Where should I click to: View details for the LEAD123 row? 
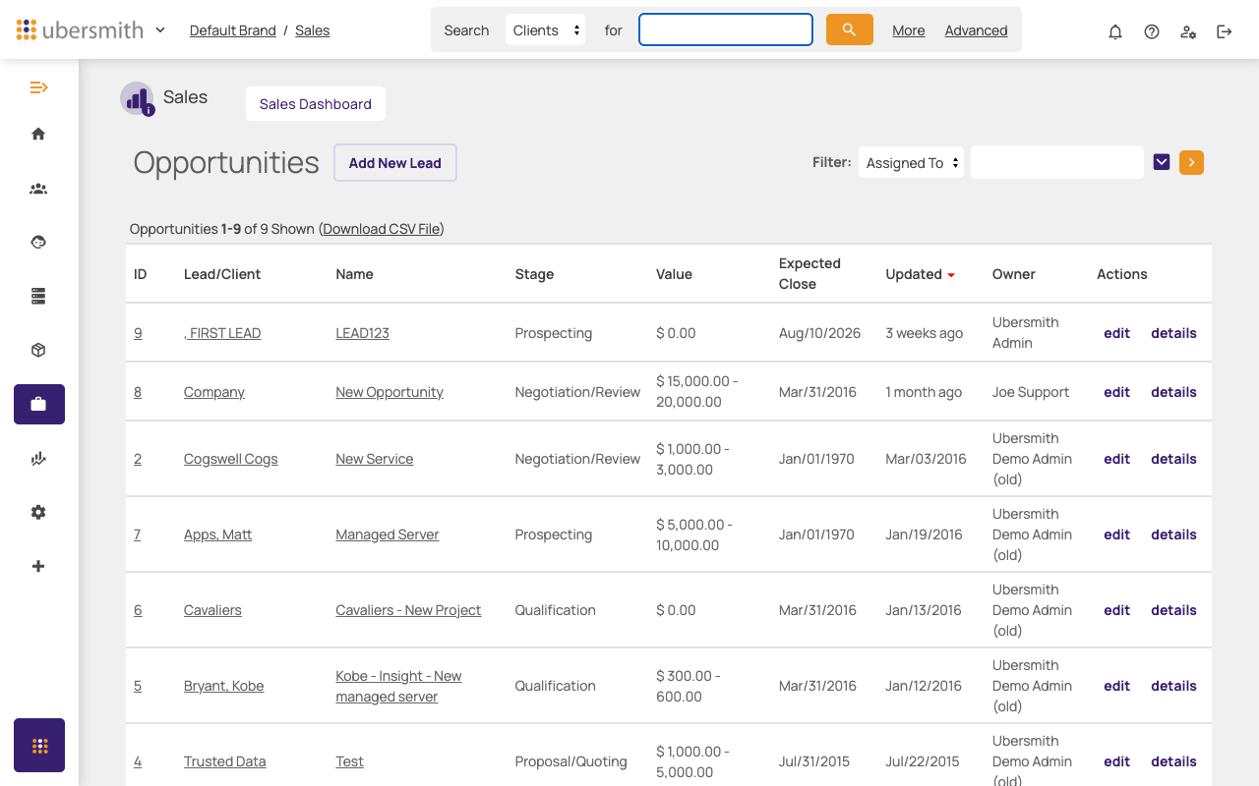pos(1173,333)
